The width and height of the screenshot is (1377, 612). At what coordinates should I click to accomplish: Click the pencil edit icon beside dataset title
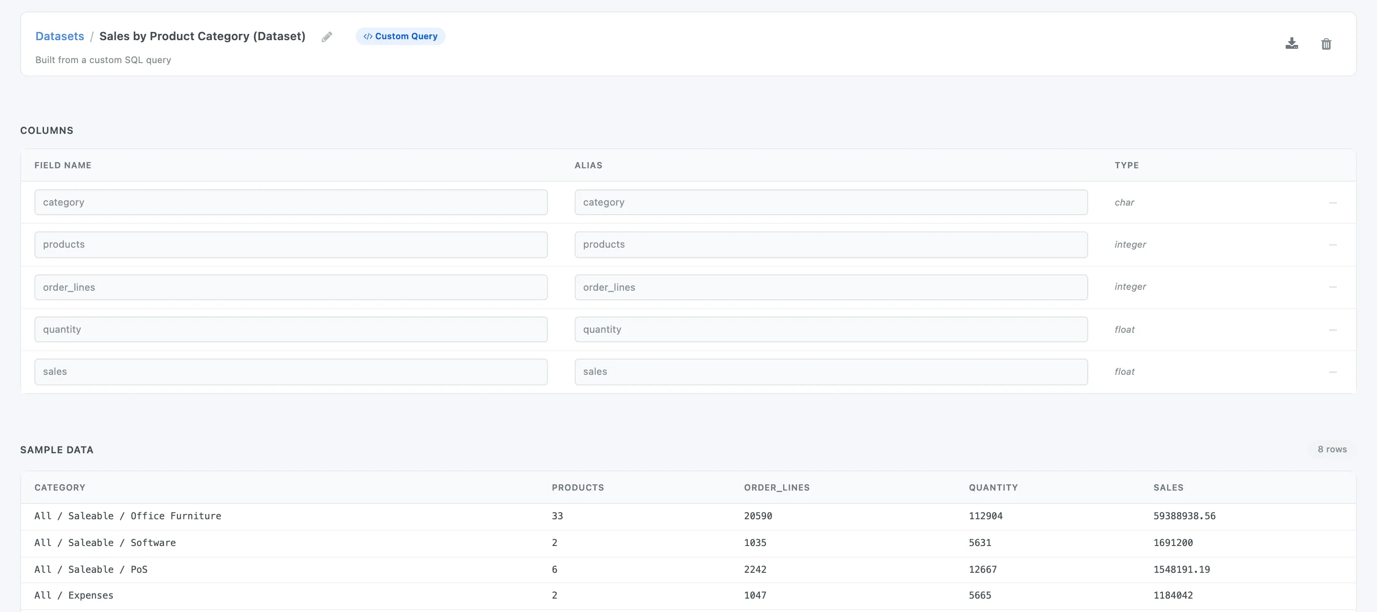pyautogui.click(x=327, y=37)
